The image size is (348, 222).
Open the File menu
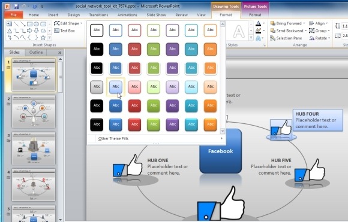click(13, 15)
